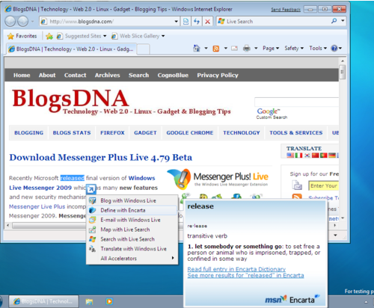374x308 pixels.
Task: Choose Define with Encarta menu entry
Action: coord(132,210)
